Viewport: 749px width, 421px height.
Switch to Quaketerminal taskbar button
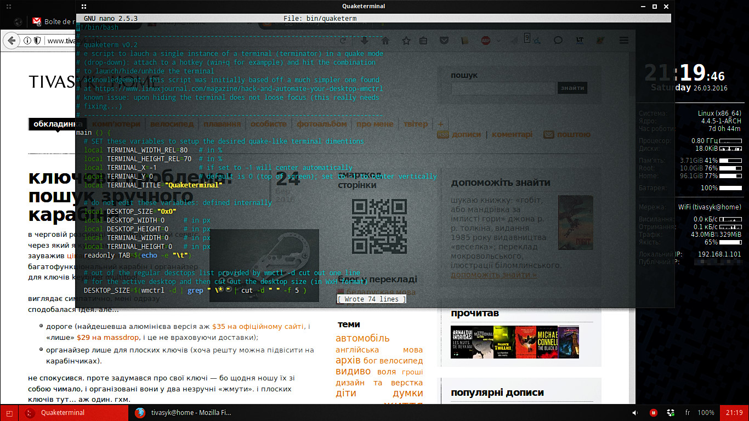74,413
